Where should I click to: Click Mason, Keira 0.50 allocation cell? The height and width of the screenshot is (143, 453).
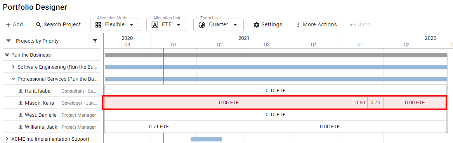pyautogui.click(x=360, y=103)
